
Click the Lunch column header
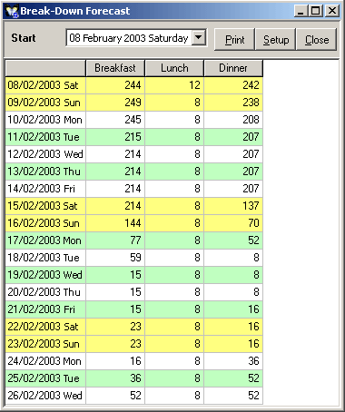click(174, 68)
